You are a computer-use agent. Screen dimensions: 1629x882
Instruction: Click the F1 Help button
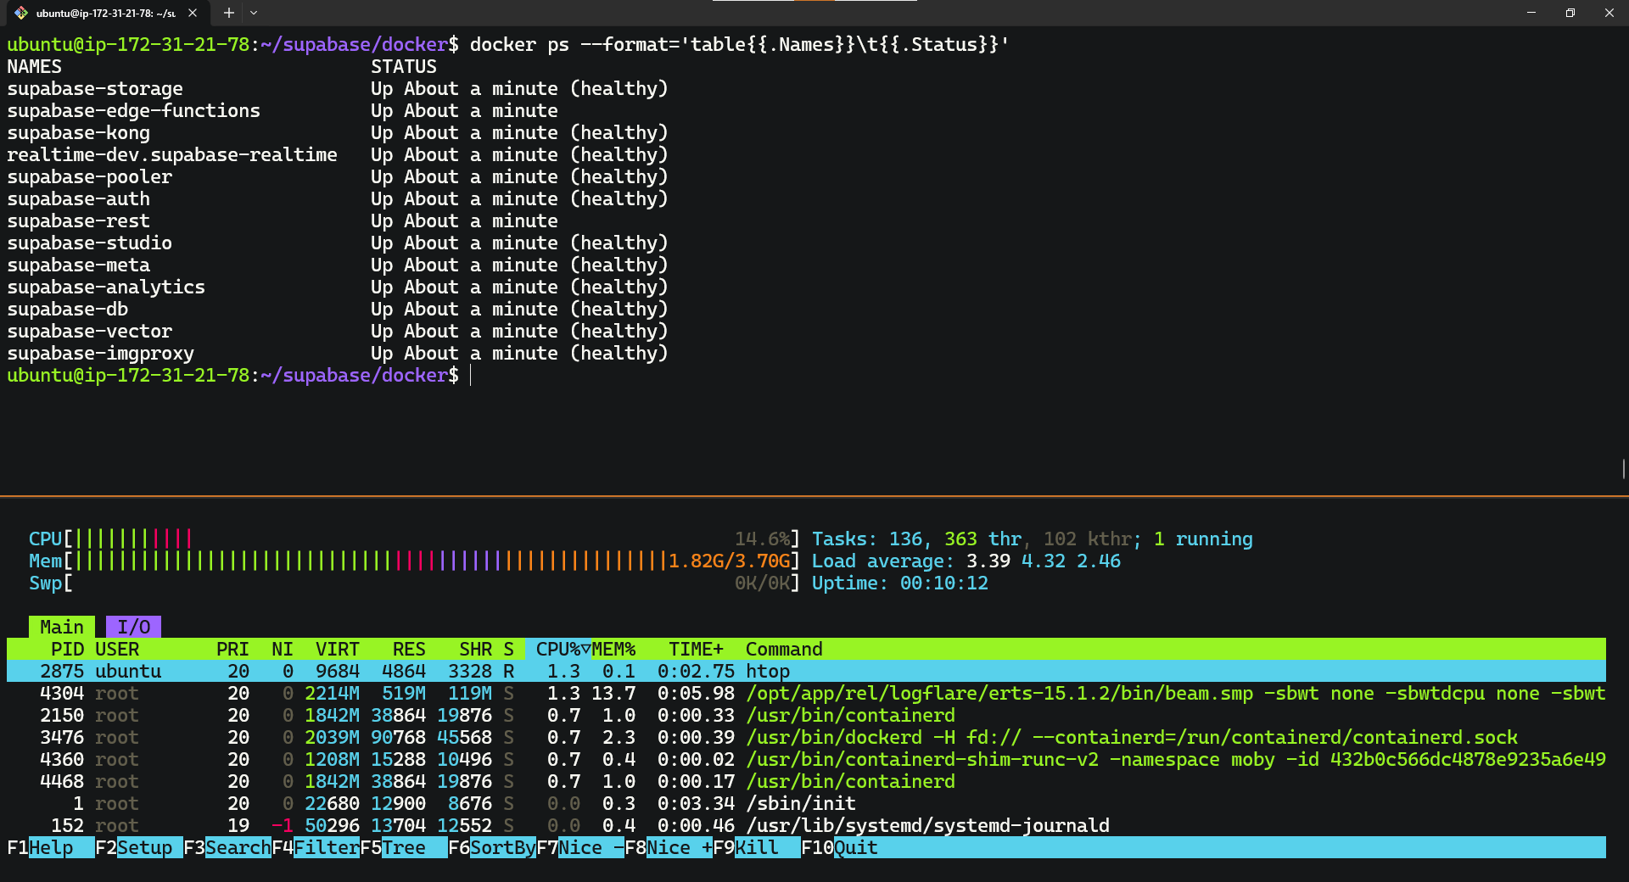point(51,847)
